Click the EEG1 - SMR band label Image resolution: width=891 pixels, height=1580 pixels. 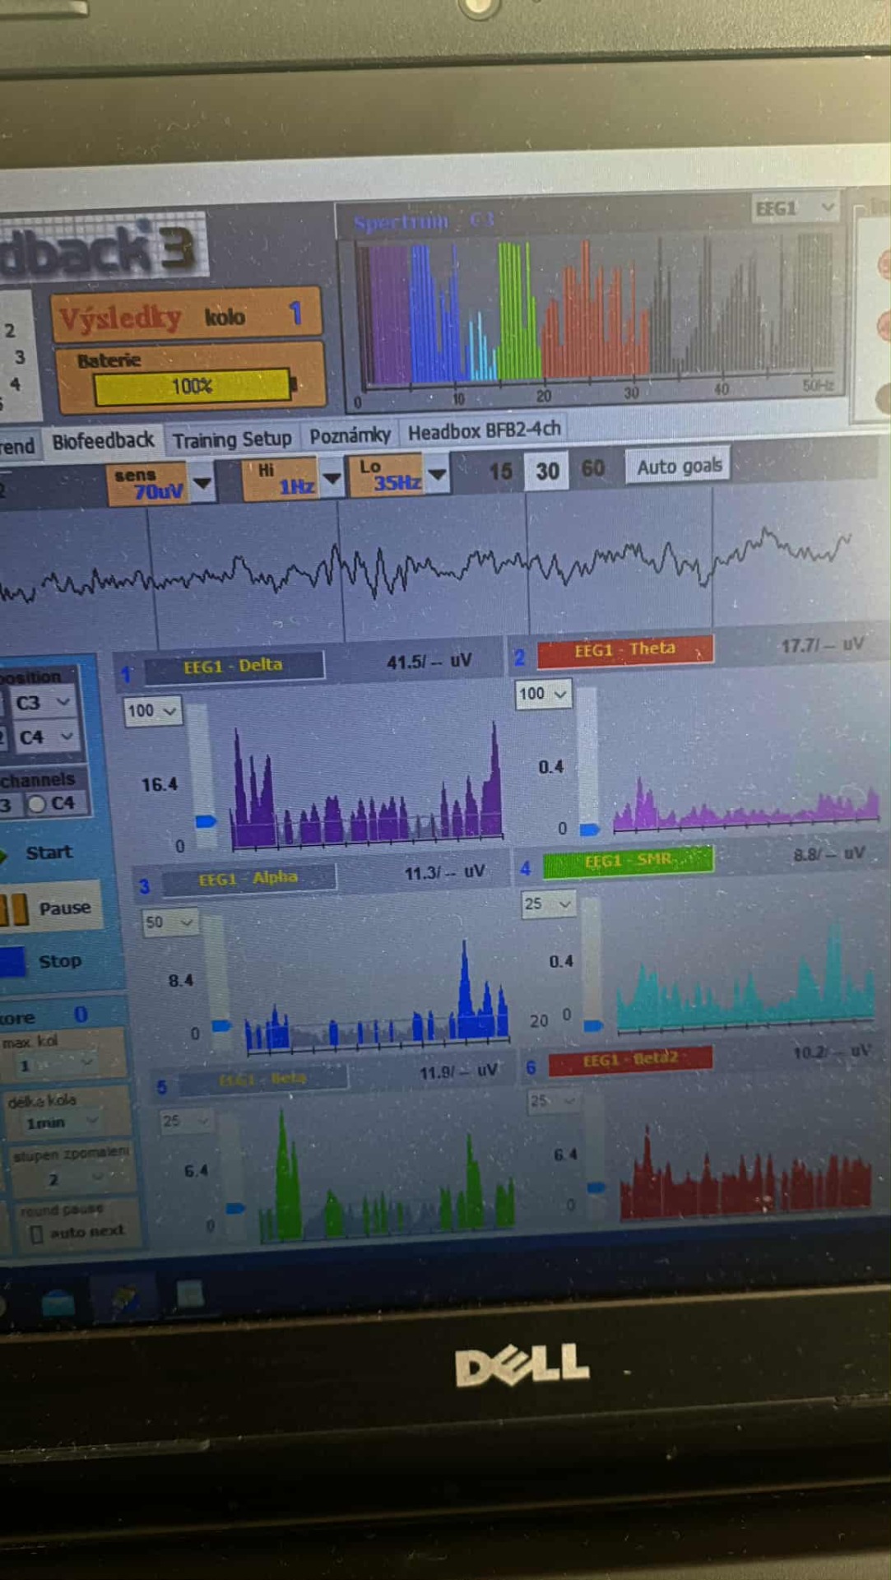[628, 861]
